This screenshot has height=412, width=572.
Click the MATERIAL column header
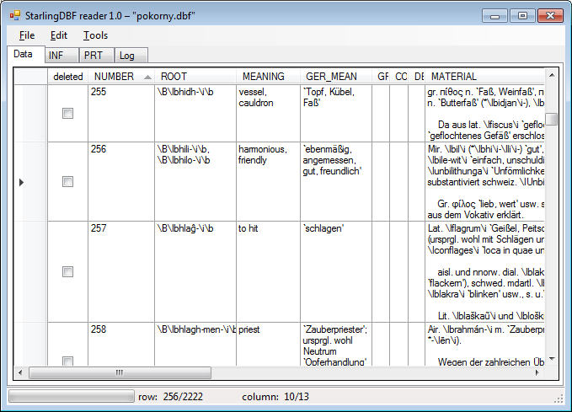(485, 77)
